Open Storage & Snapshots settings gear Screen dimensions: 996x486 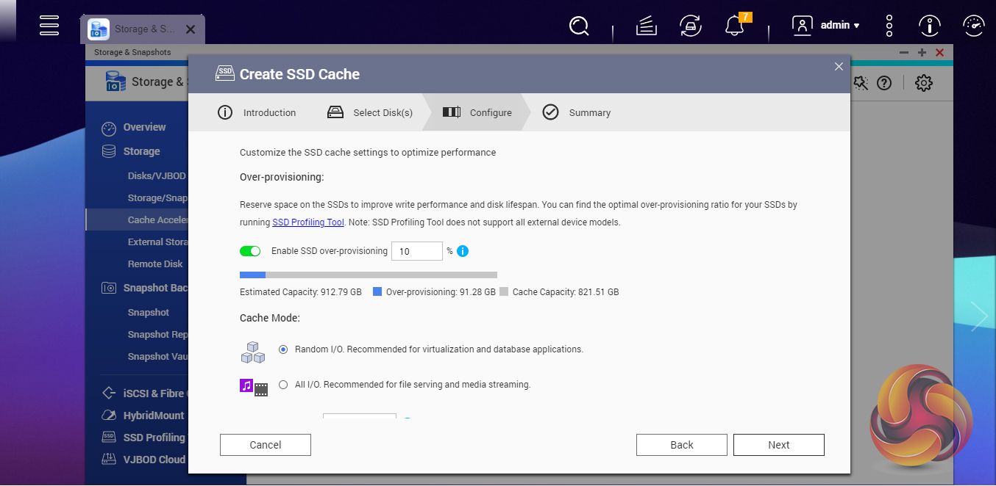click(924, 83)
